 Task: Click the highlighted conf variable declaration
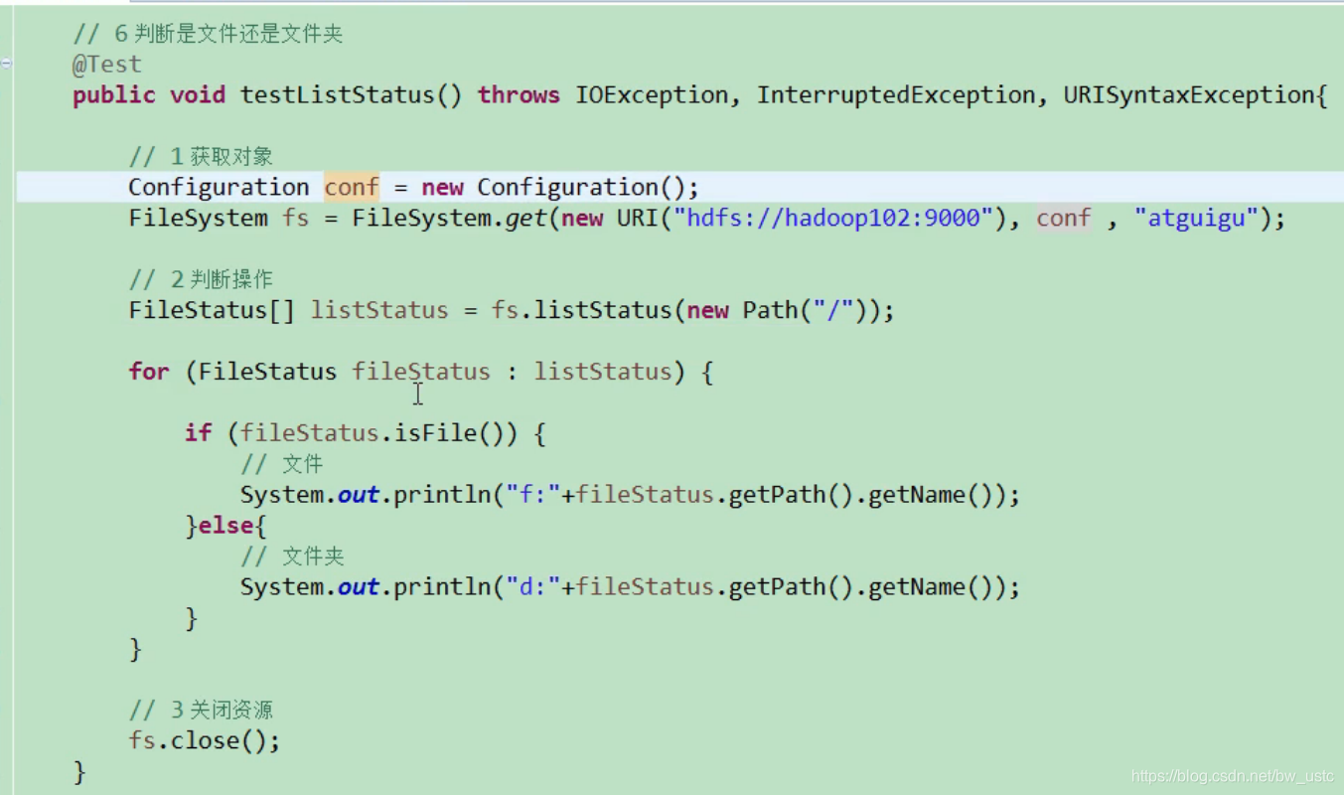coord(352,187)
